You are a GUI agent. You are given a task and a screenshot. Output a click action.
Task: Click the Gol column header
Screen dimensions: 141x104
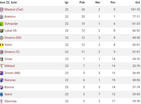coord(138,2)
